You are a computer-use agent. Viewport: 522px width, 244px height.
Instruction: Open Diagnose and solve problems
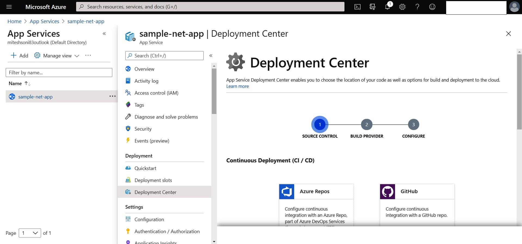point(166,117)
